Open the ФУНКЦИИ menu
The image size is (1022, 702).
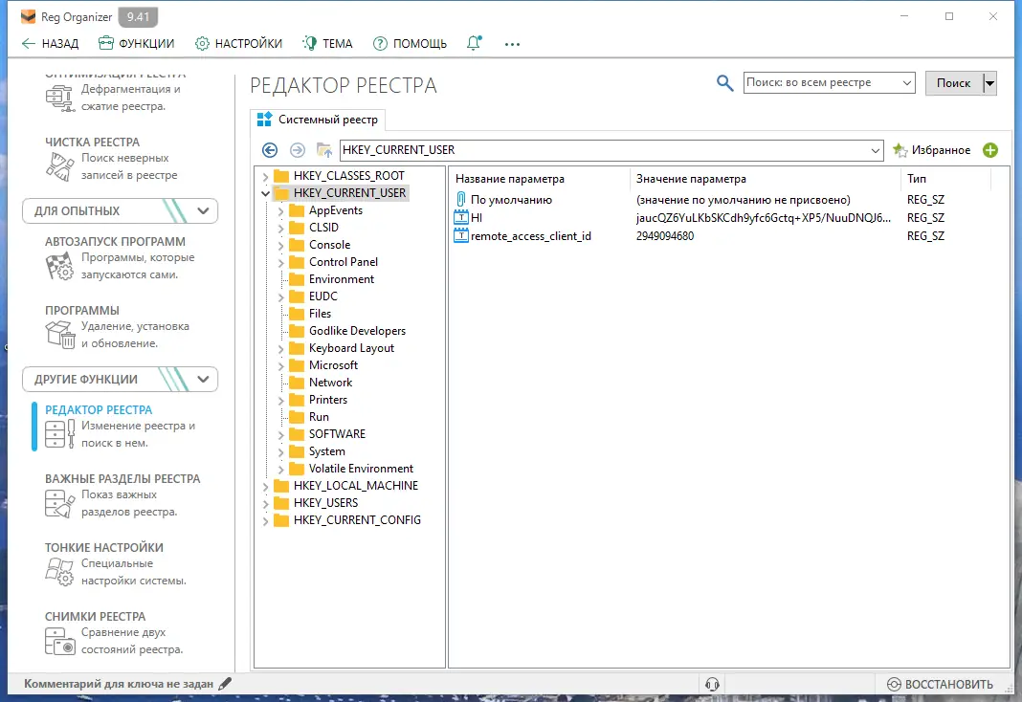[x=136, y=44]
